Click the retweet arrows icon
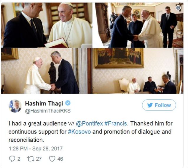 tap(31, 159)
